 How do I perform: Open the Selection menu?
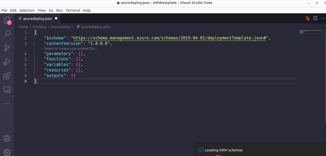coord(27,10)
